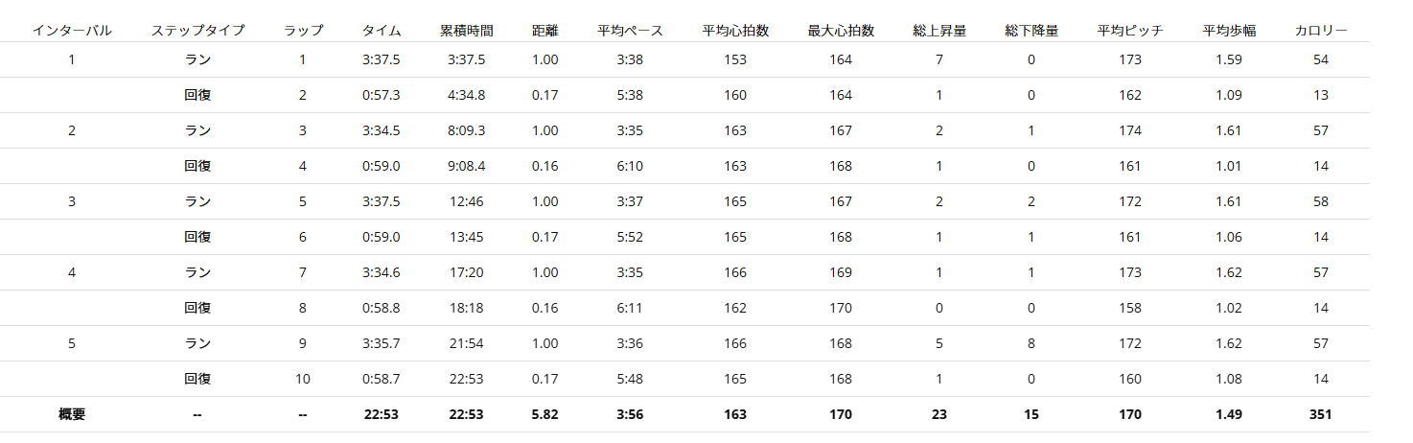
Task: Select the ラップ column header
Action: (303, 31)
